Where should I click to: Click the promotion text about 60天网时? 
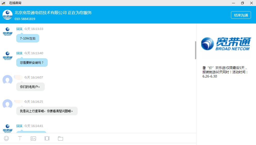(x=225, y=72)
